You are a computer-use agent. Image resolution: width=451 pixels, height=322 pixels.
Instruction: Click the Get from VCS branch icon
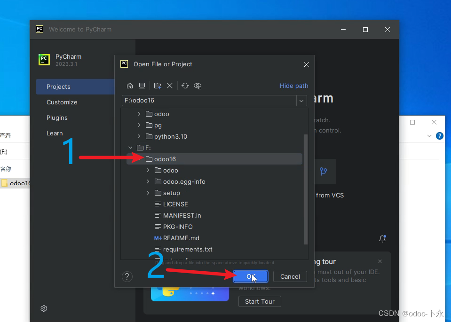(324, 172)
